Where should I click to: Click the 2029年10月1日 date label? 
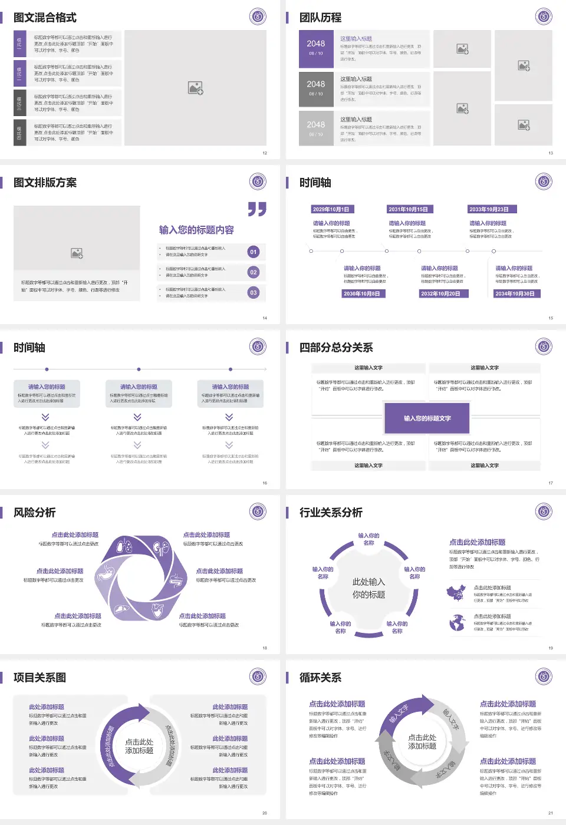(331, 209)
